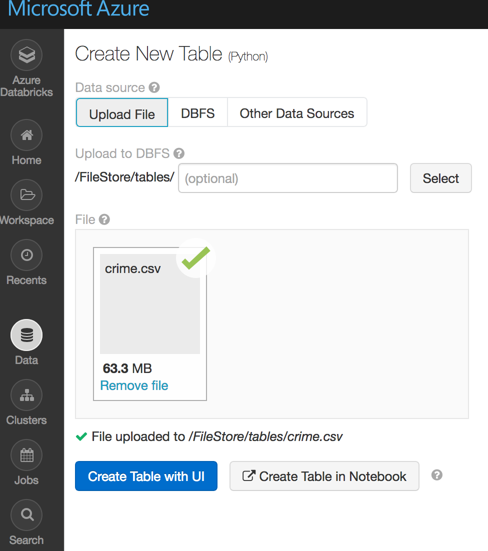Open help next to Create Table in Notebook

tap(436, 475)
